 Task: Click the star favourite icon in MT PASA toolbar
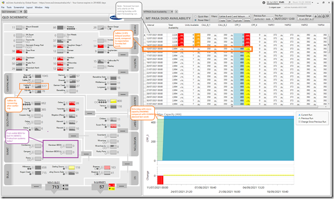(x=316, y=16)
